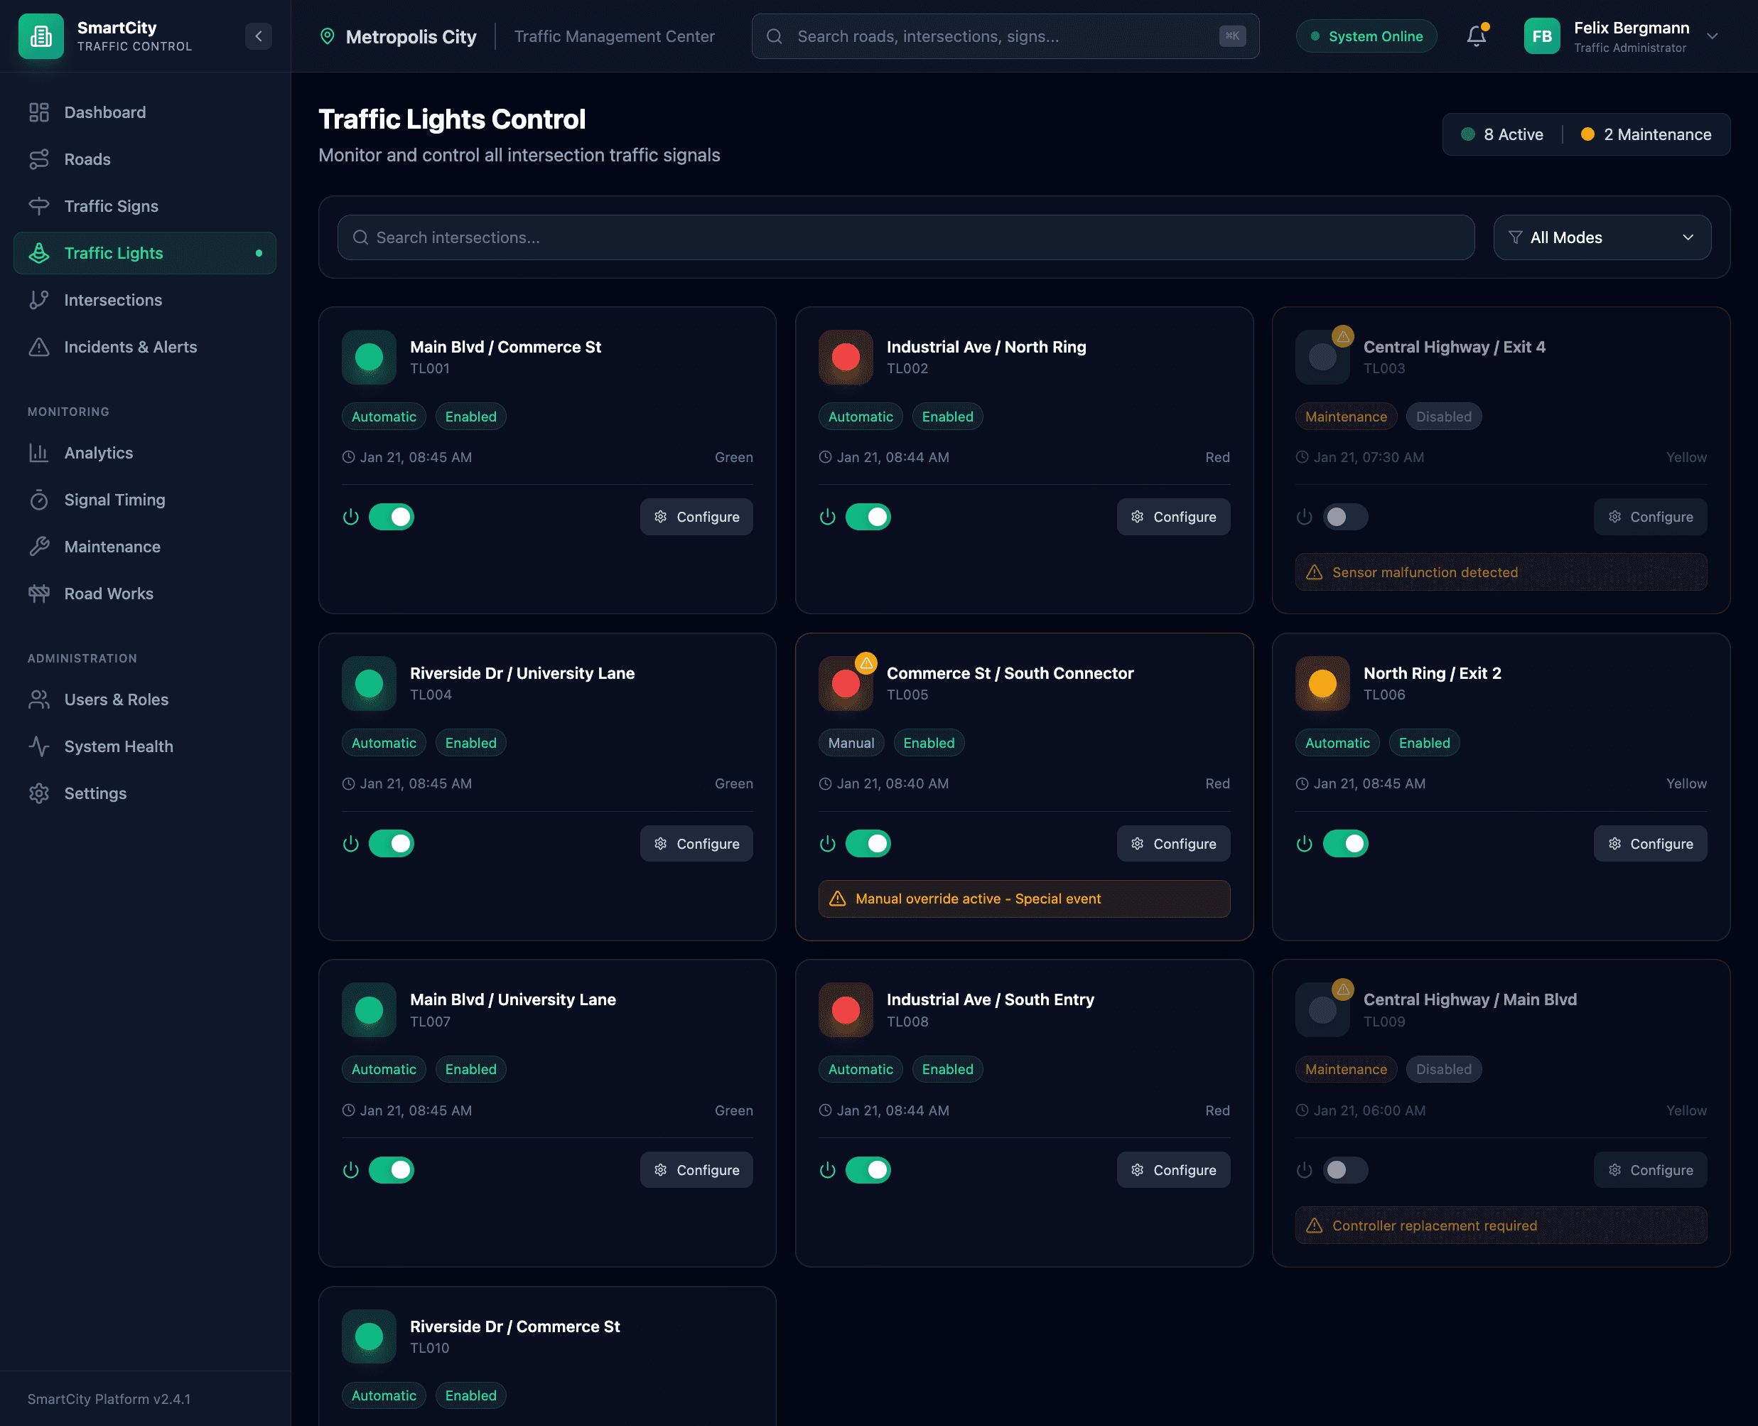This screenshot has height=1426, width=1758.
Task: Click the warning icon in the Sensor malfunction alert
Action: (1314, 572)
